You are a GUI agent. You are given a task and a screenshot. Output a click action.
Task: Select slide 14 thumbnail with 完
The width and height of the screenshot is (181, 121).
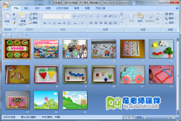coord(46,100)
